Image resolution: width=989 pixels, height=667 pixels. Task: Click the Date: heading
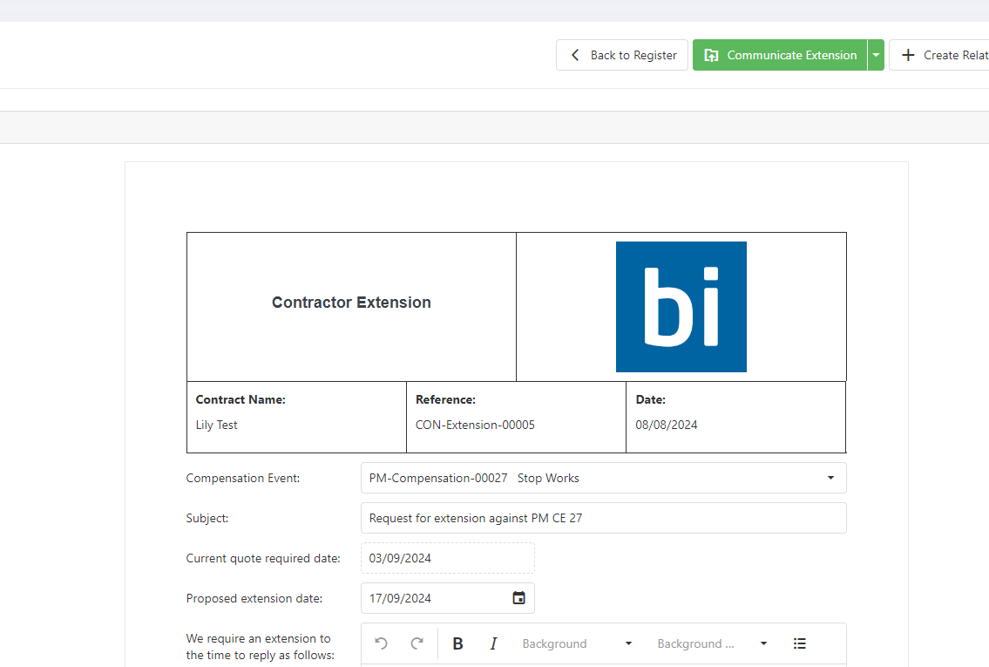(x=650, y=399)
